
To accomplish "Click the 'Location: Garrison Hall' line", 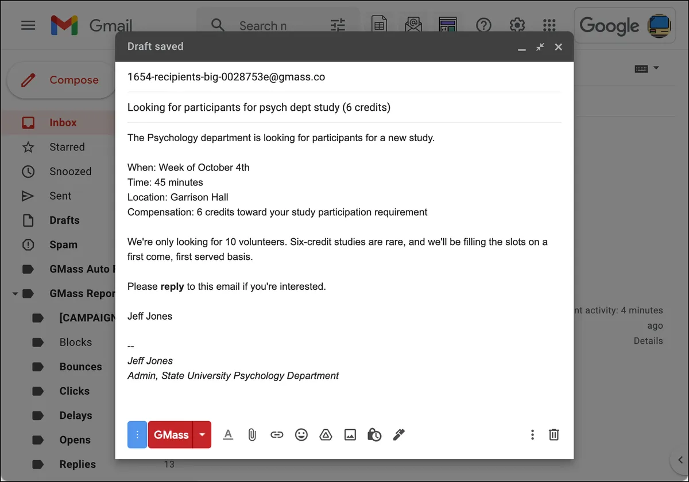I will (x=178, y=197).
